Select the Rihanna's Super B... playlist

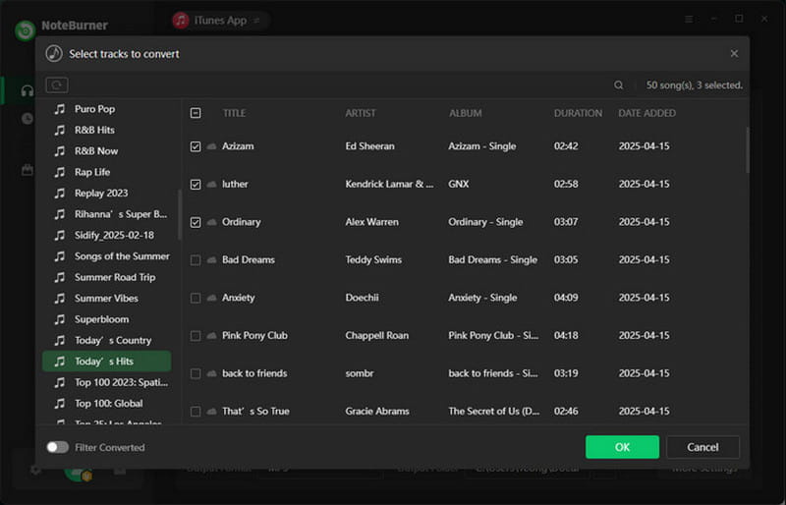click(107, 214)
